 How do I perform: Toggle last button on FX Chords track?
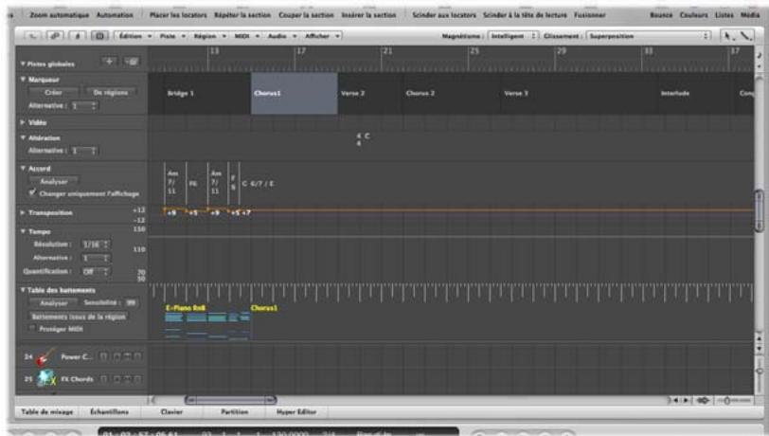click(138, 378)
